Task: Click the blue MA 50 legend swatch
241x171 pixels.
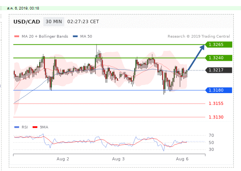Action: (75, 36)
